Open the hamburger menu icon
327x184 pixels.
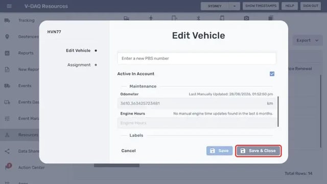[x=9, y=6]
